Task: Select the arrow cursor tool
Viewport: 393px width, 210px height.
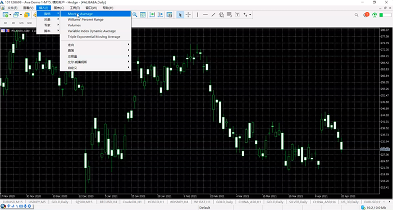Action: coord(180,15)
